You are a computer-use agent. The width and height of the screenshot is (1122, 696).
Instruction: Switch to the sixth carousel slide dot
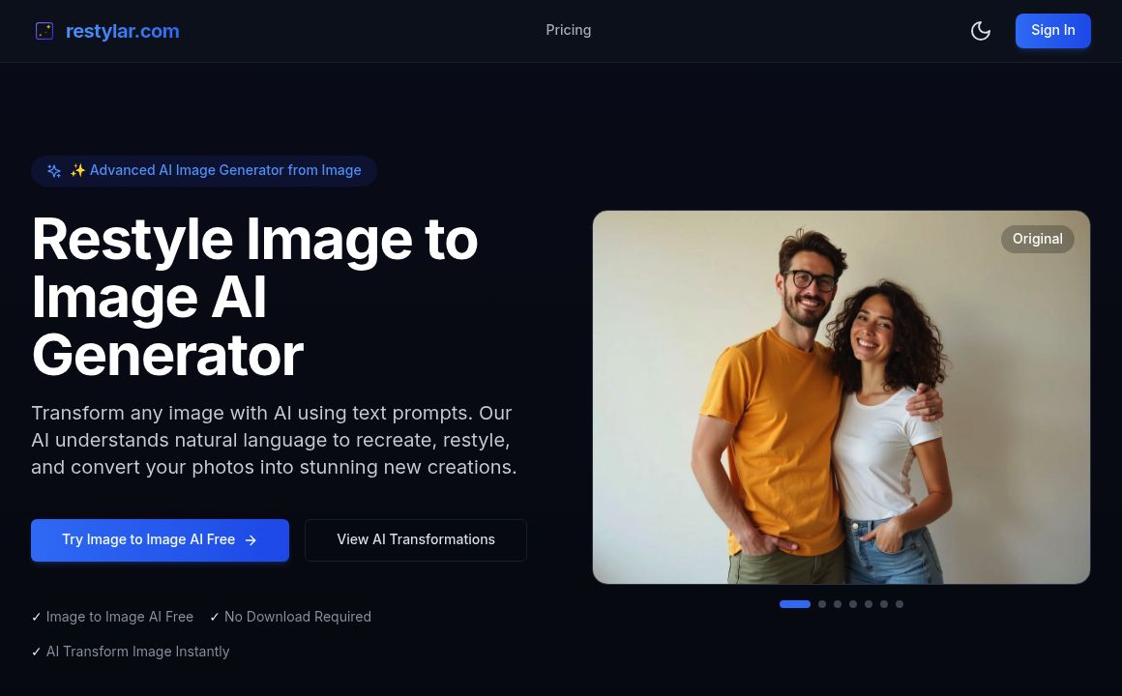tap(884, 604)
